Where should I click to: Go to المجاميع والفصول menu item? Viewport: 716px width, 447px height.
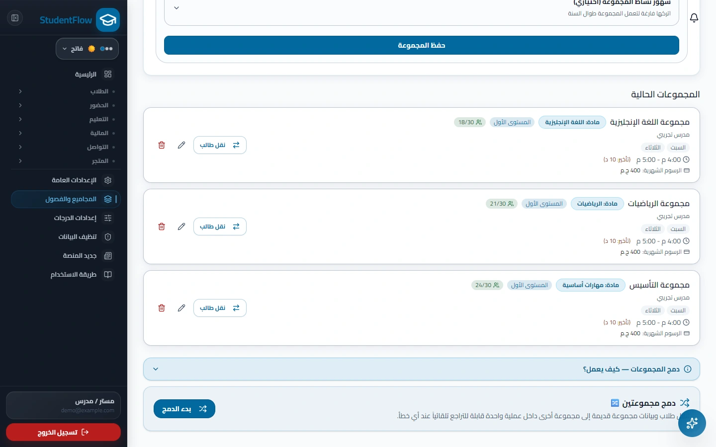tap(66, 199)
